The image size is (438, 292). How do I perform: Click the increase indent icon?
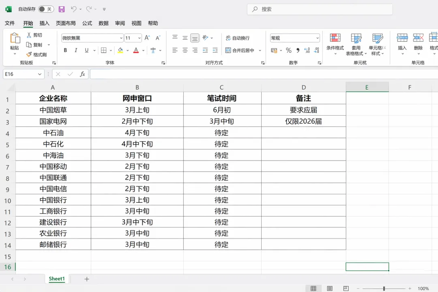pos(215,50)
